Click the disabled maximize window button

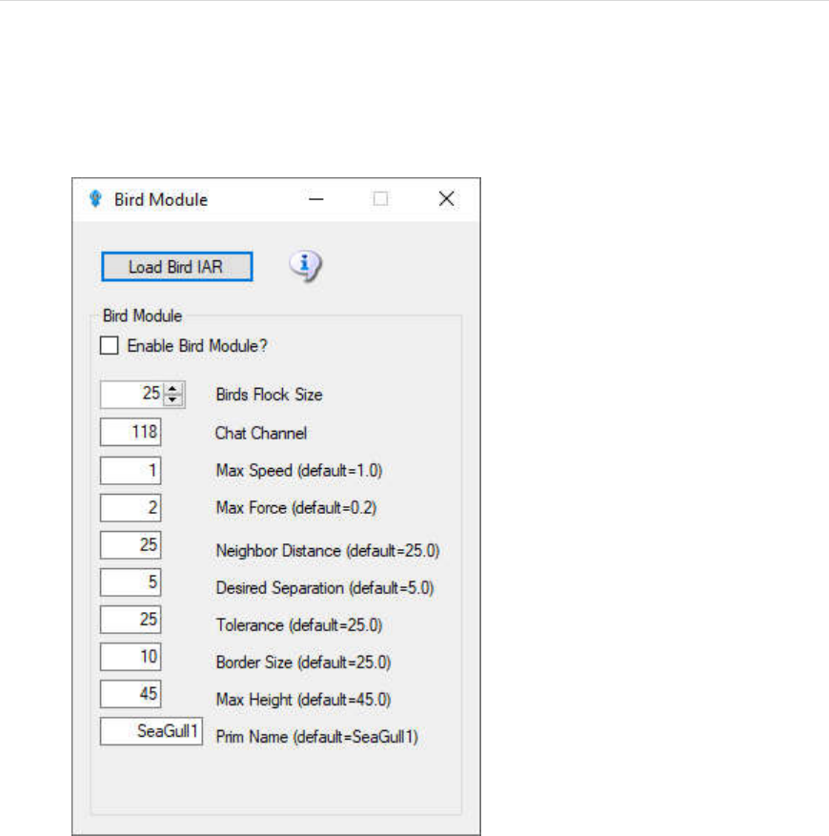coord(380,199)
